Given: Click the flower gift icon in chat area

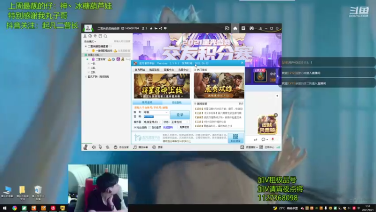Looking at the screenshot, I should pyautogui.click(x=273, y=139).
